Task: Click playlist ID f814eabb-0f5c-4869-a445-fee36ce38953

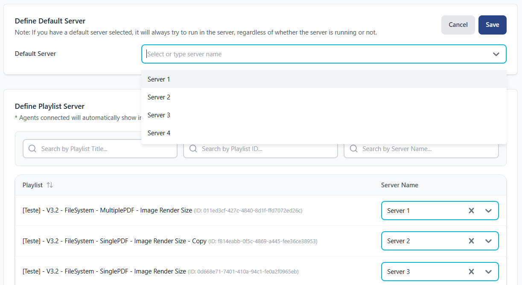Action: pyautogui.click(x=263, y=241)
